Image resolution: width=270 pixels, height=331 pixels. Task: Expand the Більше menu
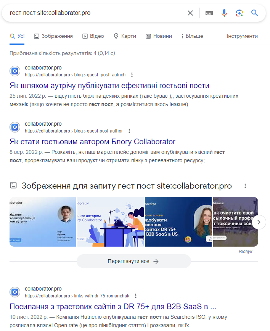192,36
